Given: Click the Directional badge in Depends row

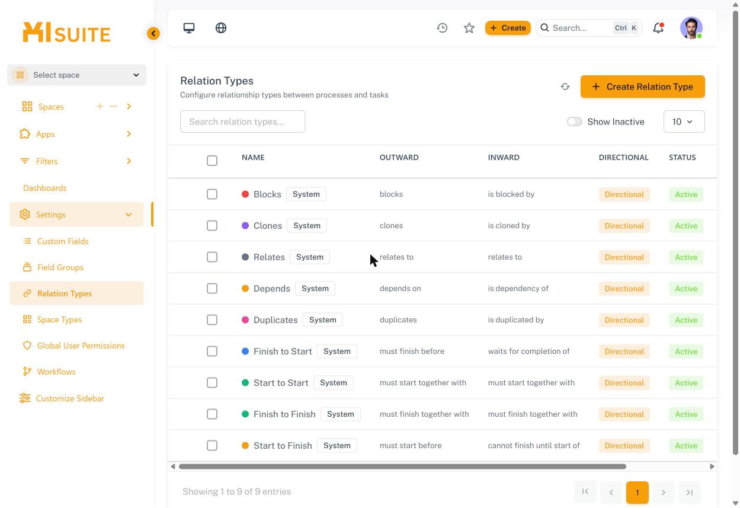Looking at the screenshot, I should 624,289.
